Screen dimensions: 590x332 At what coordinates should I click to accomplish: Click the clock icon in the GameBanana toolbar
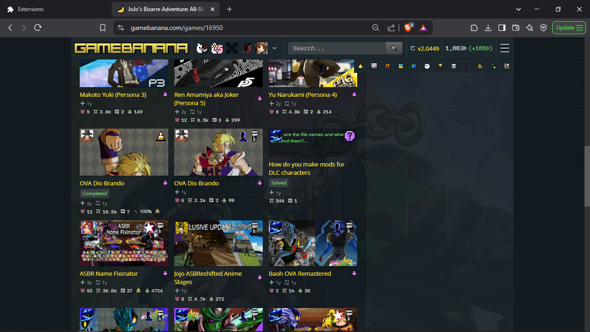click(x=427, y=66)
